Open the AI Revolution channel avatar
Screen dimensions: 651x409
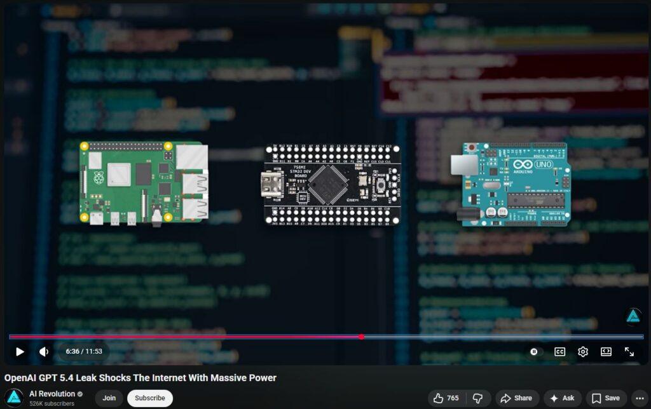(14, 398)
